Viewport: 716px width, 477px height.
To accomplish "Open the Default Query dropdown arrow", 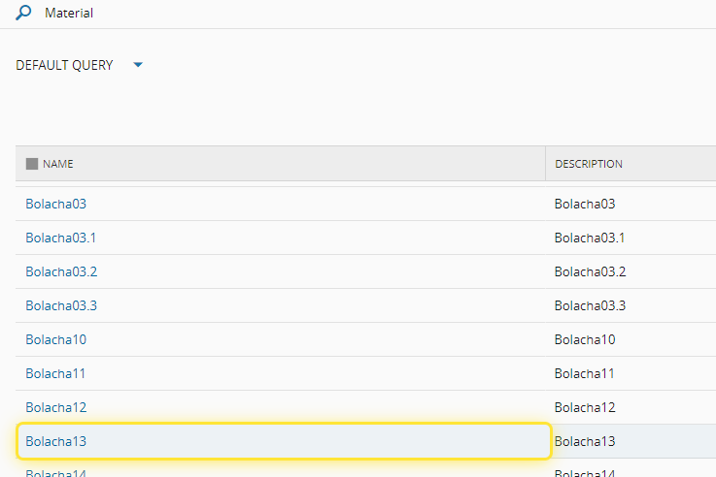I will click(138, 65).
